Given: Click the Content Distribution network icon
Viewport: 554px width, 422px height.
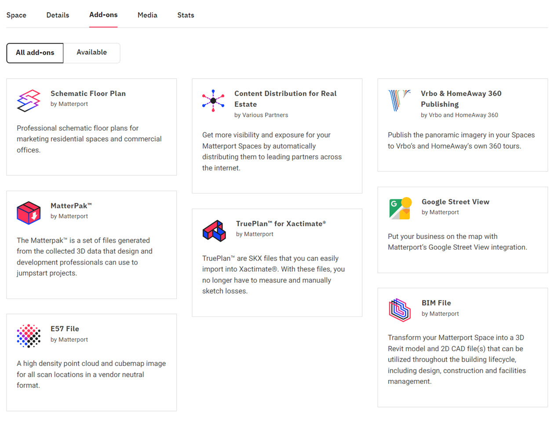Looking at the screenshot, I should (213, 101).
